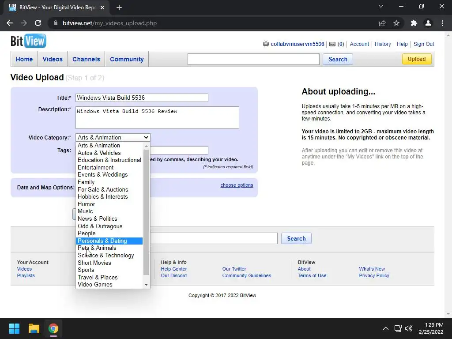Click the browser forward arrow
Viewport: 452px width, 339px height.
coord(24,23)
